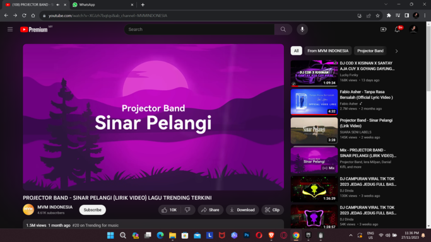Show more filter chips with arrow
Image resolution: width=431 pixels, height=242 pixels.
coord(396,51)
